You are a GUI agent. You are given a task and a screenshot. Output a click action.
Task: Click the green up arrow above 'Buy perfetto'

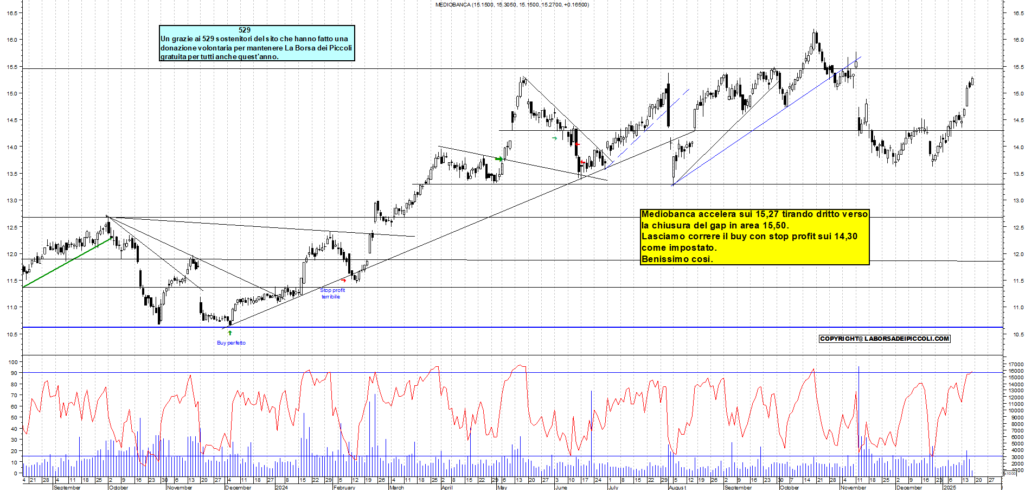tap(230, 333)
